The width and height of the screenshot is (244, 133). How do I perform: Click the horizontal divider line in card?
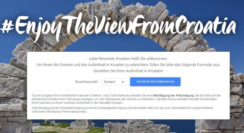pyautogui.click(x=128, y=90)
